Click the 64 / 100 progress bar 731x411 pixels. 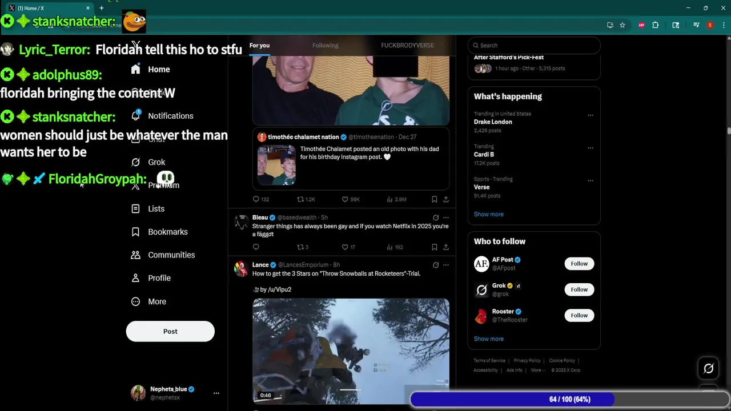[x=570, y=399]
